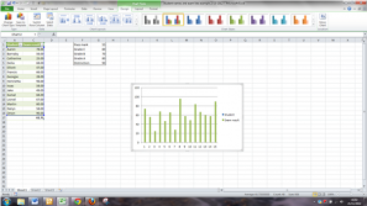The height and width of the screenshot is (206, 367).
Task: Click Save As Template icon
Action: (x=21, y=20)
